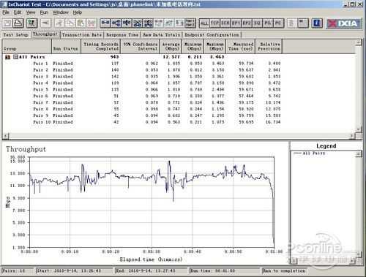Click the ALL filter toolbar button
The height and width of the screenshot is (277, 366).
204,23
